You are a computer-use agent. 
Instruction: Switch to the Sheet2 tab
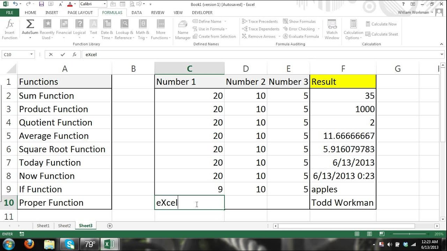point(64,226)
